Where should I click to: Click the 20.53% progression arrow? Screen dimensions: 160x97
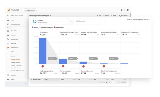(x=53, y=59)
